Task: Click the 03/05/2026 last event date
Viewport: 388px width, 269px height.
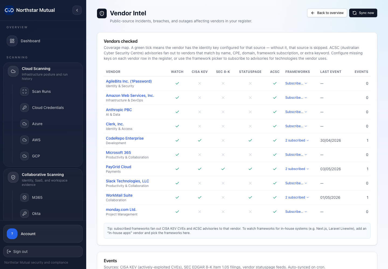Action: [x=331, y=169]
